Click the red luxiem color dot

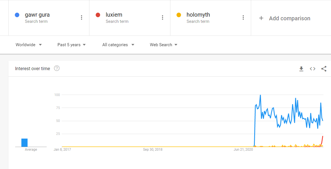[x=98, y=15]
